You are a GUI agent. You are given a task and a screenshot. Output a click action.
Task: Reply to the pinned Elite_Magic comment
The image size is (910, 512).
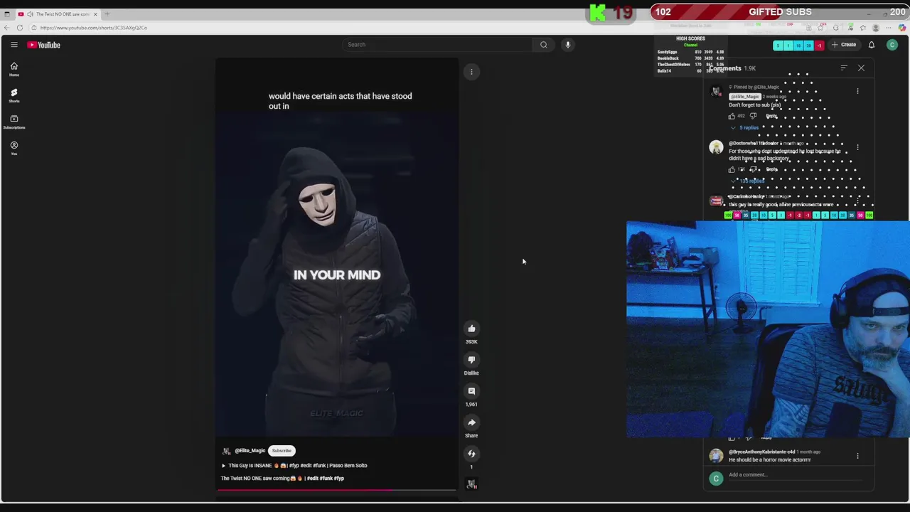[771, 116]
